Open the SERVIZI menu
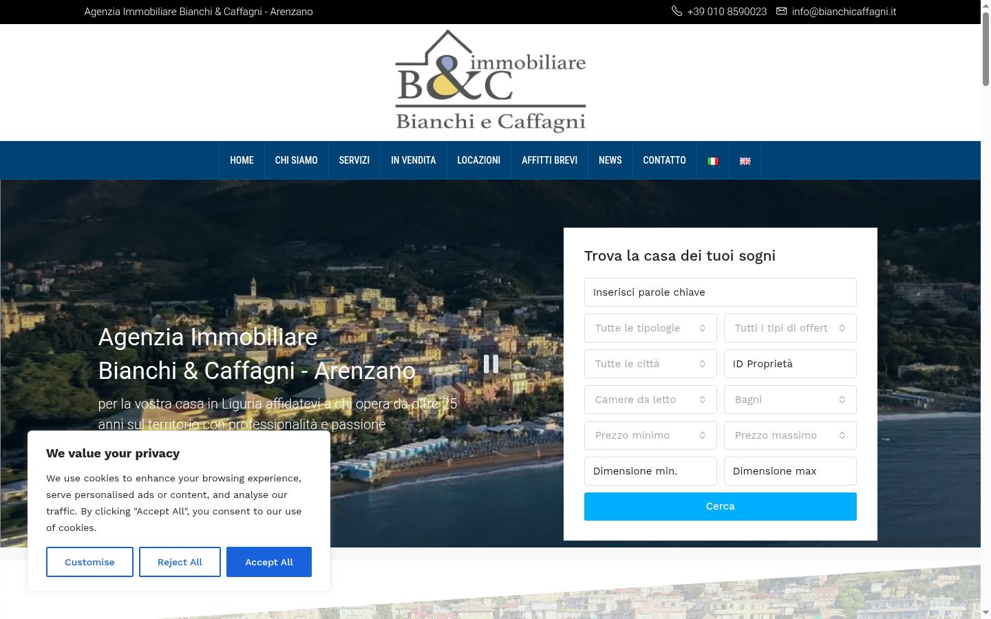 coord(354,160)
